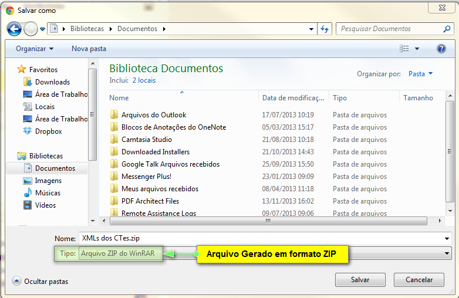
Task: Select Camtasia Studio folder icon
Action: pyautogui.click(x=114, y=139)
